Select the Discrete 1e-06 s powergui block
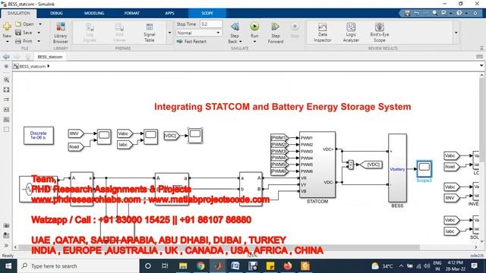The image size is (486, 273). 39,136
